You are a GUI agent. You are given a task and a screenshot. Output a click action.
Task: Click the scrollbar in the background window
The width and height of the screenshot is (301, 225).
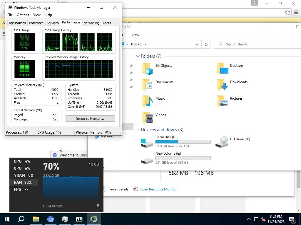click(x=299, y=180)
